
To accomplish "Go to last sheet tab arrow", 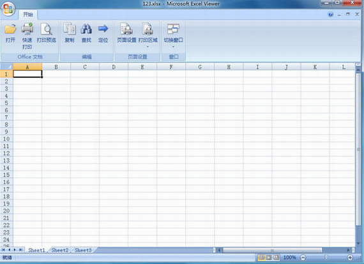I will [21, 250].
